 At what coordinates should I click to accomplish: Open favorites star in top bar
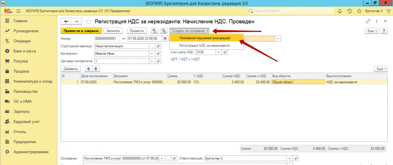[x=359, y=11]
